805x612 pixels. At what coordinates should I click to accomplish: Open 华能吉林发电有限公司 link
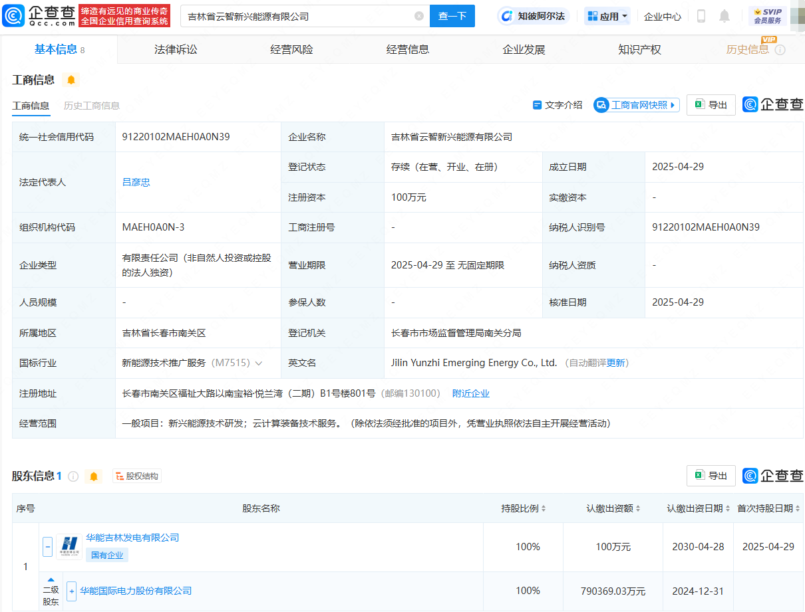[x=132, y=538]
